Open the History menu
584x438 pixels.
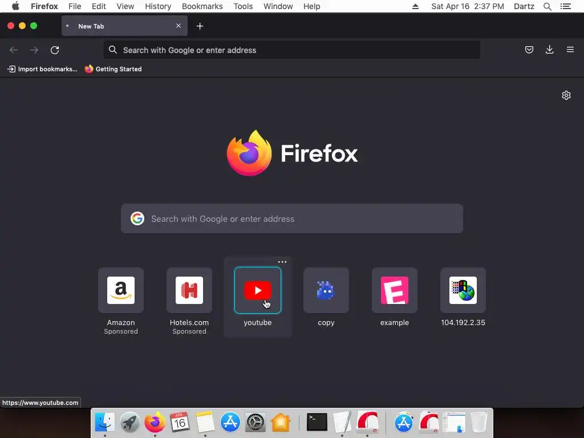158,6
